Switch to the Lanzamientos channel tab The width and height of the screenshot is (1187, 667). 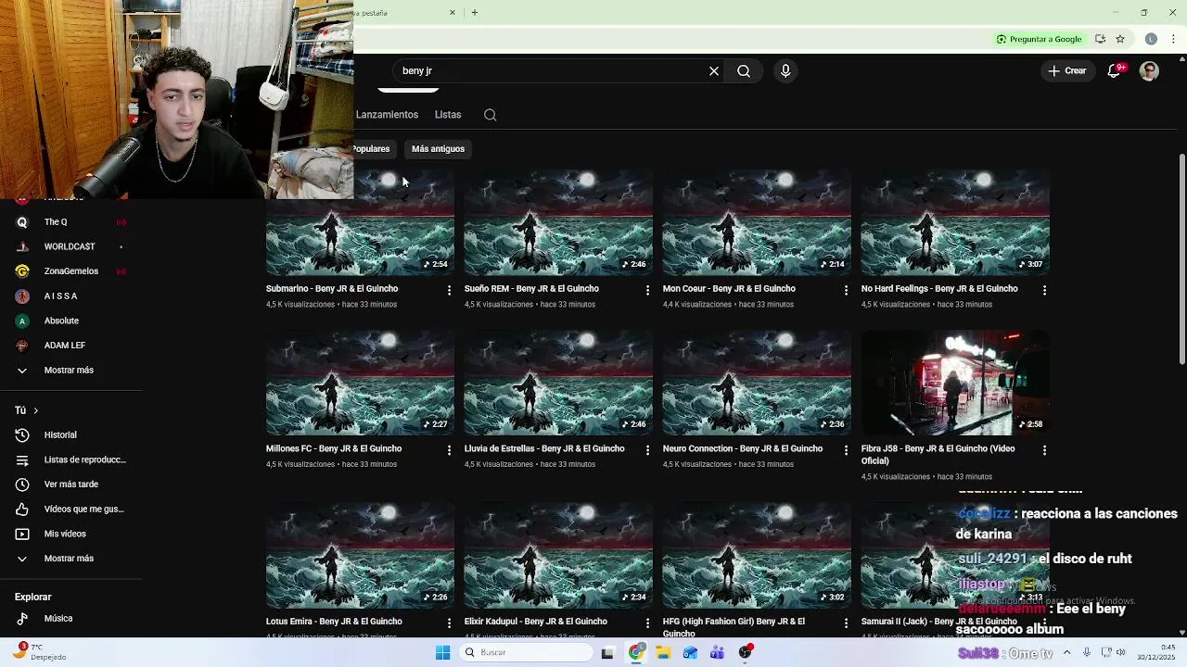pos(387,115)
